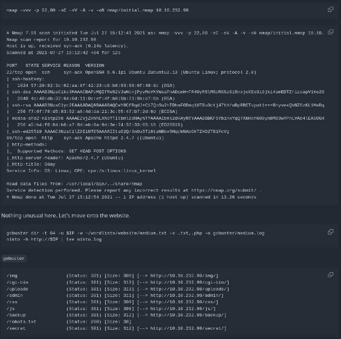Click the 22/tcp open ssh line
The height and width of the screenshot is (339, 341).
point(131,72)
